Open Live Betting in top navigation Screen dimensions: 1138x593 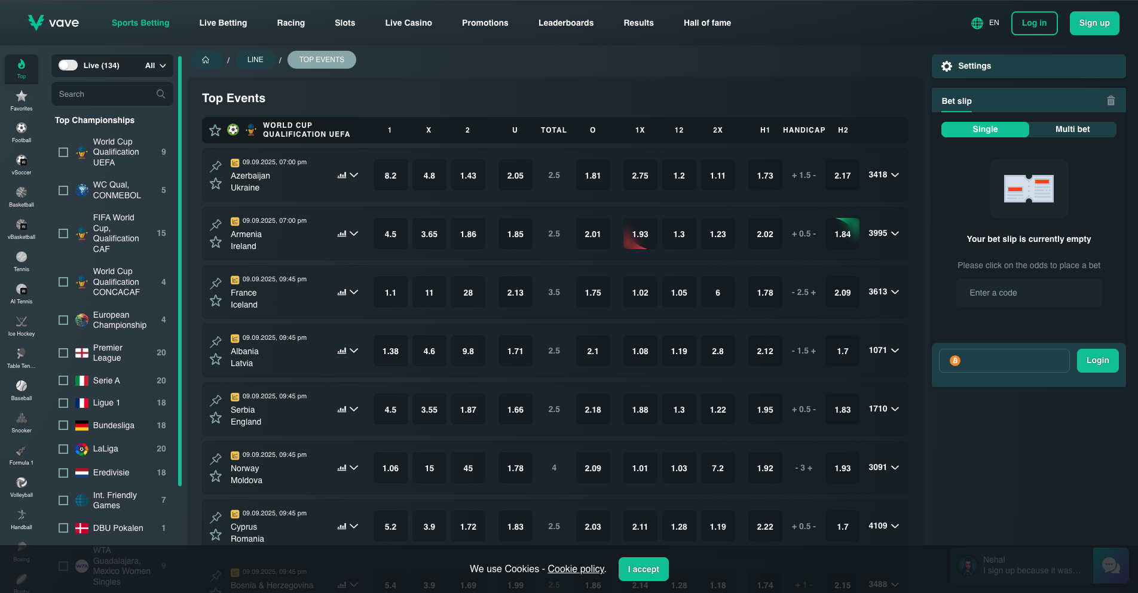coord(223,23)
